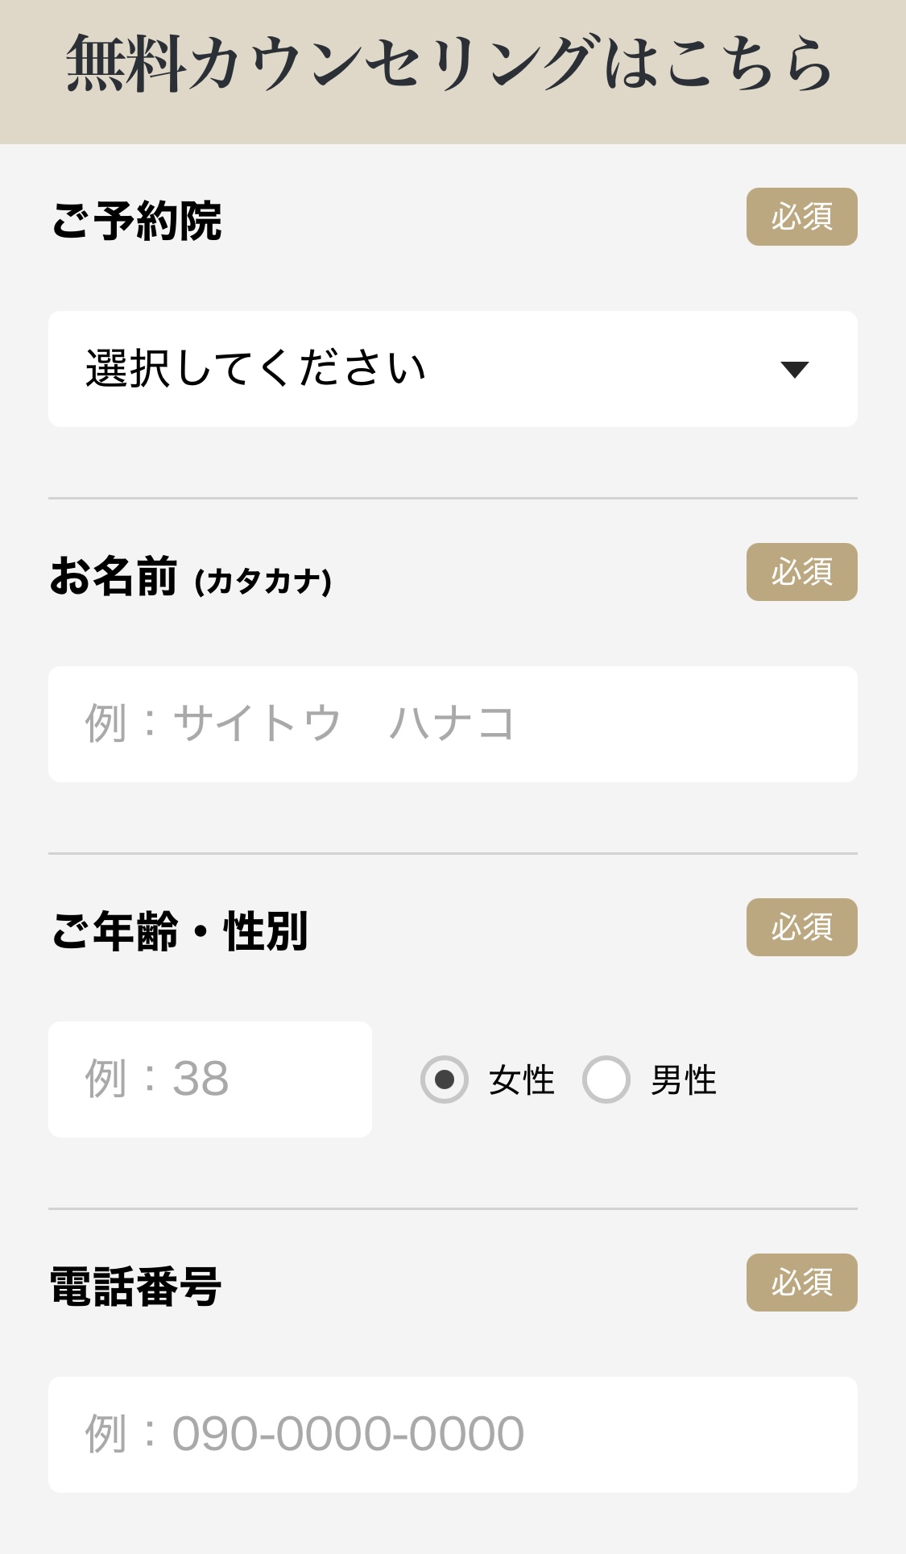The height and width of the screenshot is (1554, 906).
Task: Click the 男性 label text
Action: point(684,1080)
